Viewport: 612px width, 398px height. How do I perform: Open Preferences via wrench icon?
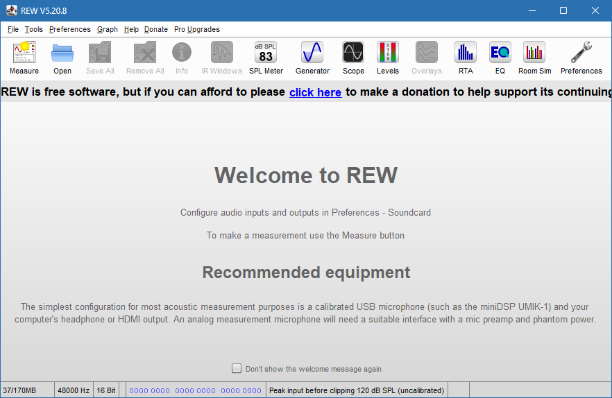[581, 53]
